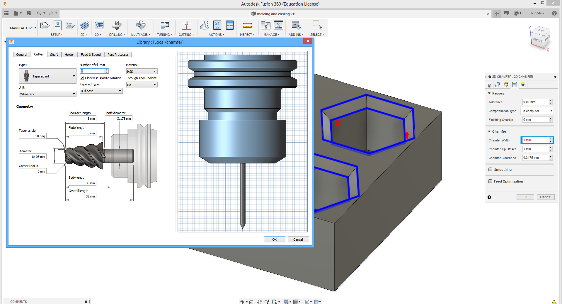Click the FRONT face of the ViewCube
Screen dimensions: 562x304
coord(537,40)
